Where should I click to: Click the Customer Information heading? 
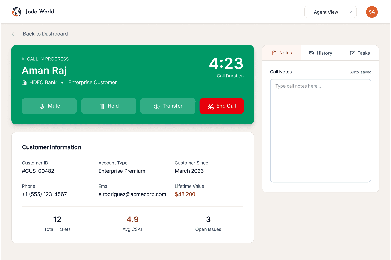51,147
